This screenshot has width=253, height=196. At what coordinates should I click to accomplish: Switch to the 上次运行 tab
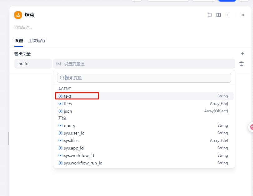37,41
